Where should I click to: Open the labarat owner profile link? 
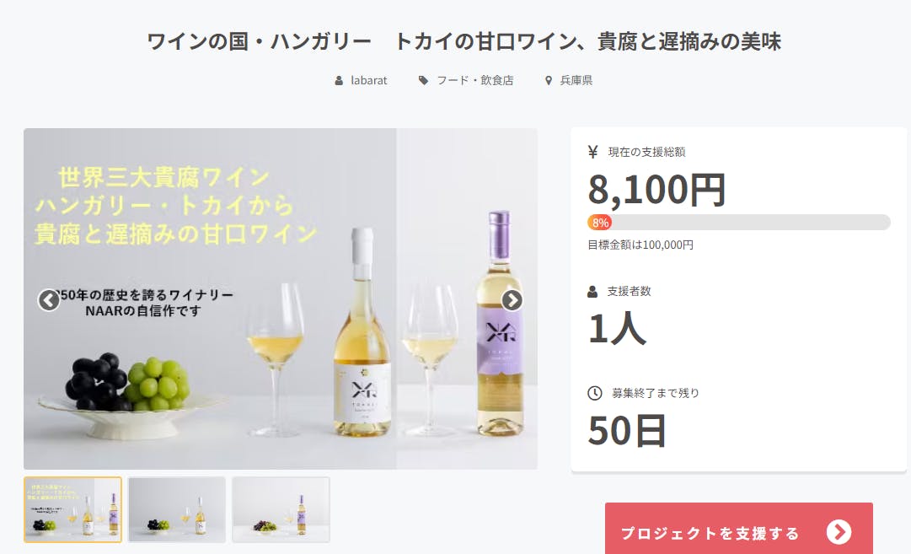pyautogui.click(x=369, y=81)
